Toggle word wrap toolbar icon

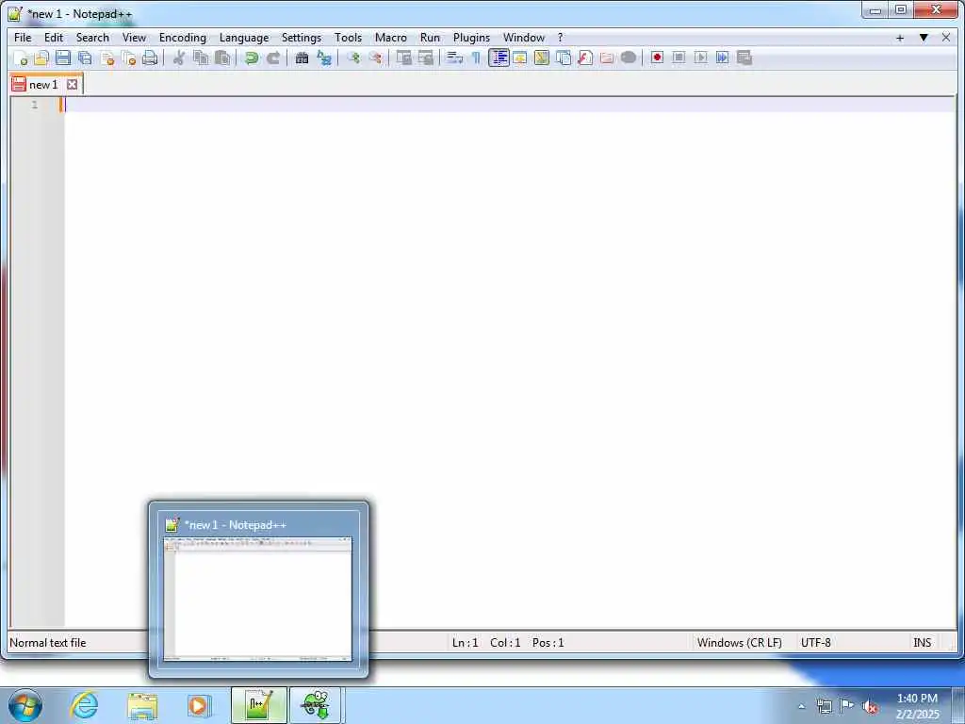pyautogui.click(x=454, y=58)
